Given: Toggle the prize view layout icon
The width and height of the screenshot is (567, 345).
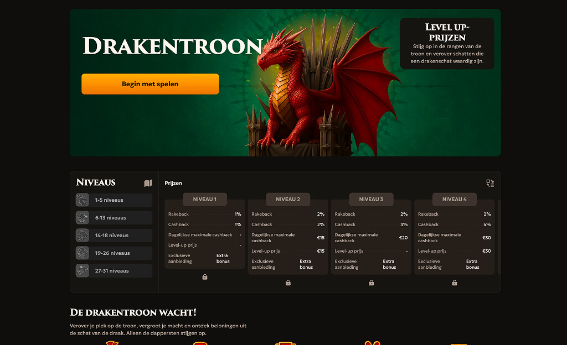Looking at the screenshot, I should click(x=490, y=184).
